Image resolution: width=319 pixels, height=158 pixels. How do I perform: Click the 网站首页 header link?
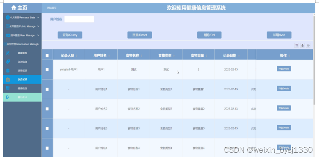coord(52,8)
